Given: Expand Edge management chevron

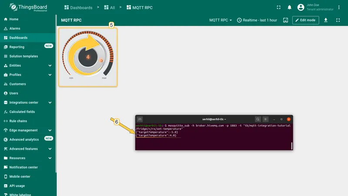Looking at the screenshot, I should (x=50, y=130).
